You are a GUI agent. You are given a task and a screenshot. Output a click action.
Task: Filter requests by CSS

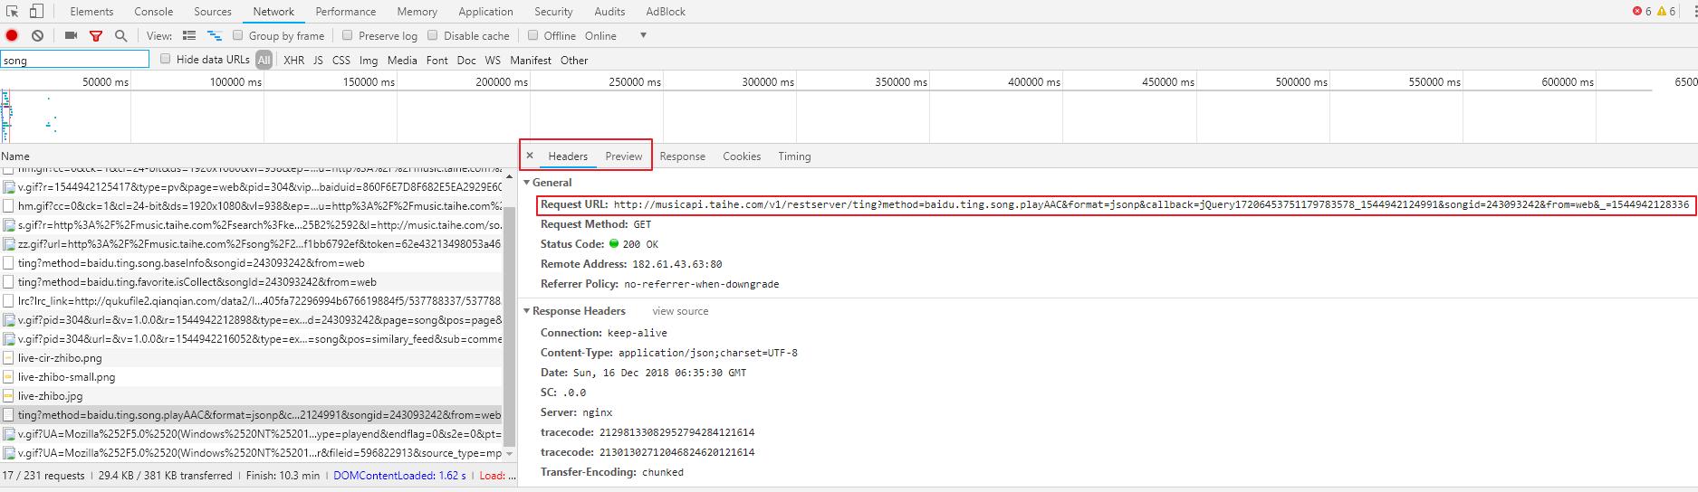[341, 60]
